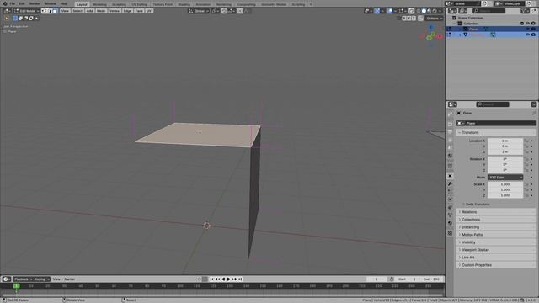Click the Location Z value field
Screen dimensions: 539x303
[x=505, y=151]
